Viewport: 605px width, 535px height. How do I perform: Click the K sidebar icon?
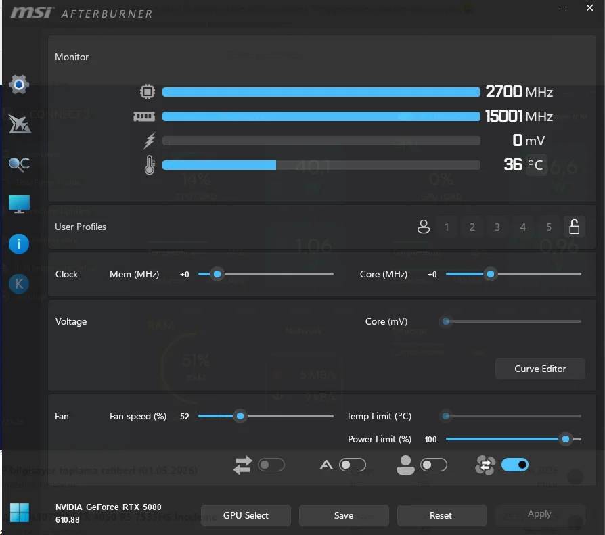[18, 284]
